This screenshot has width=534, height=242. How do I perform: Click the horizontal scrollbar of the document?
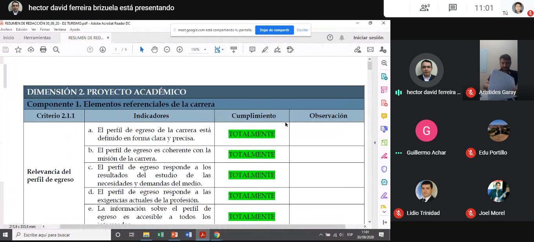[202, 226]
